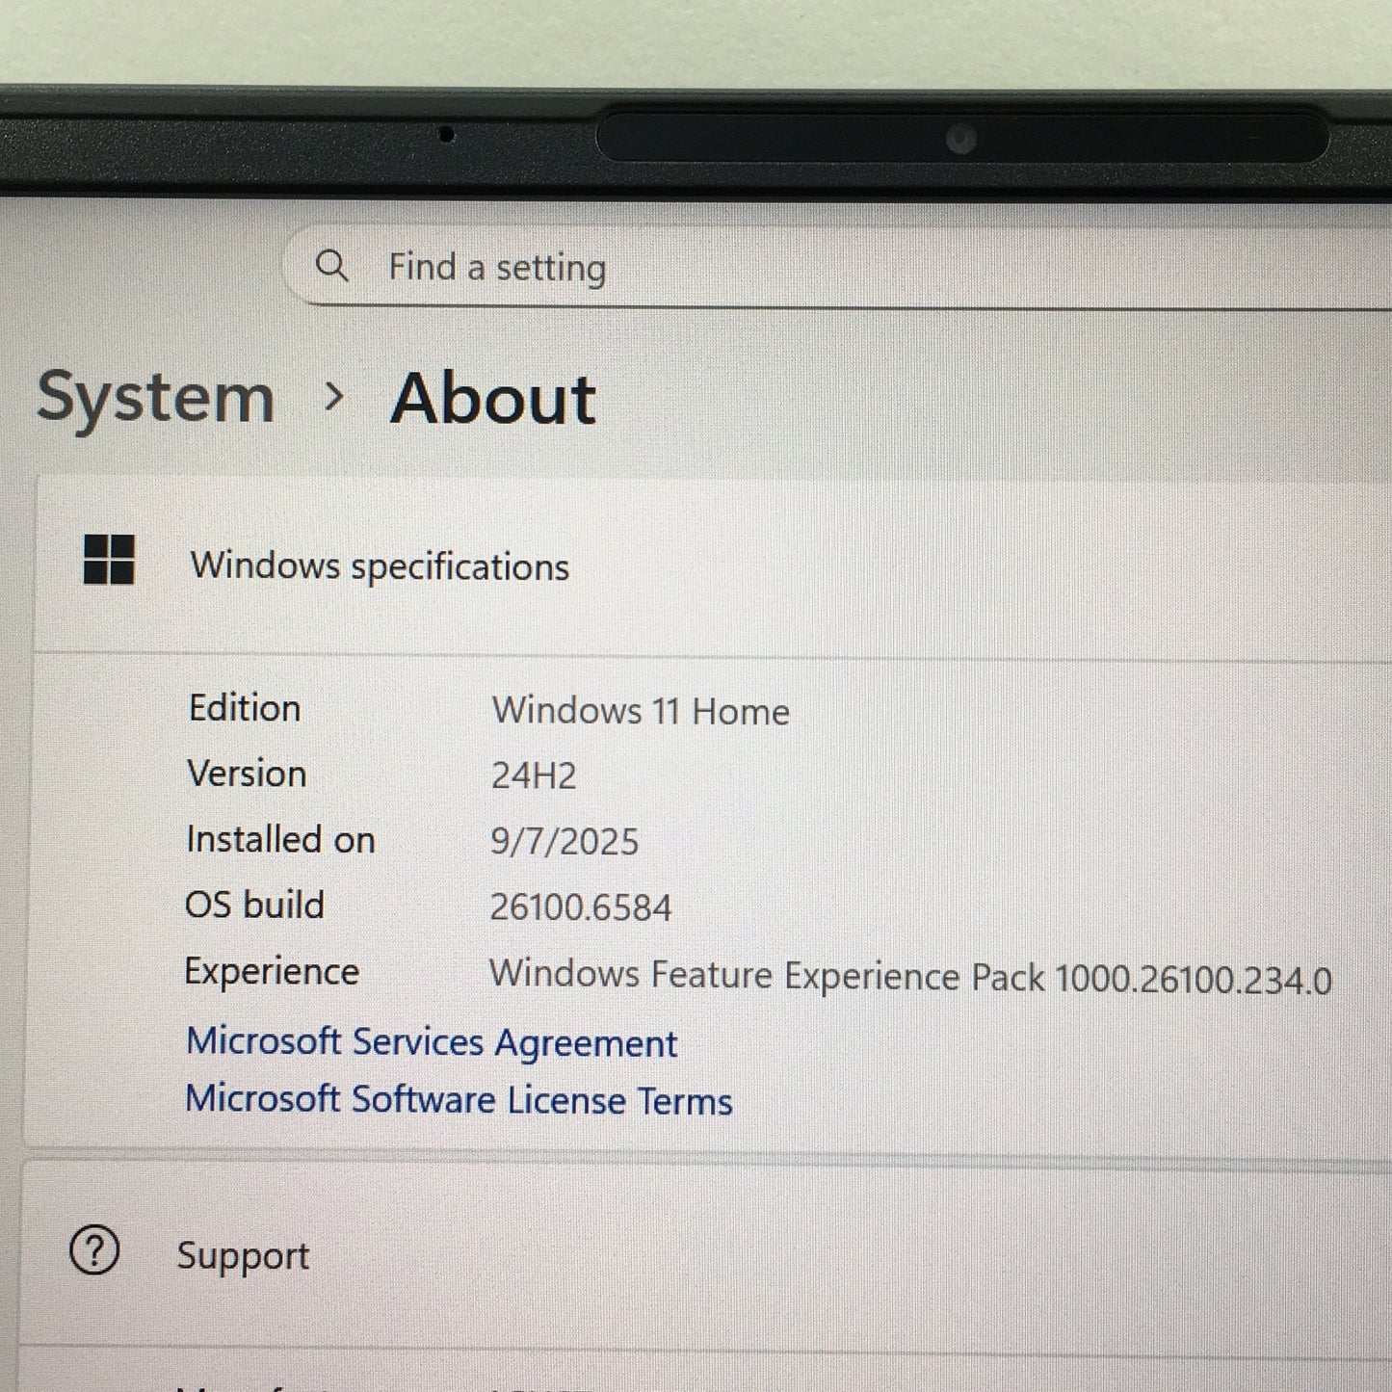Click the Installed on label
The height and width of the screenshot is (1392, 1392).
pos(280,840)
